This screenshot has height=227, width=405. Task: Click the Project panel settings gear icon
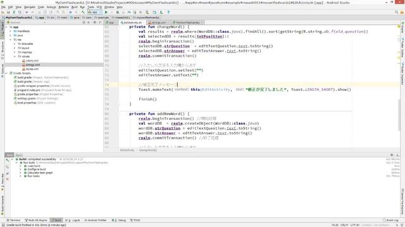pyautogui.click(x=95, y=23)
